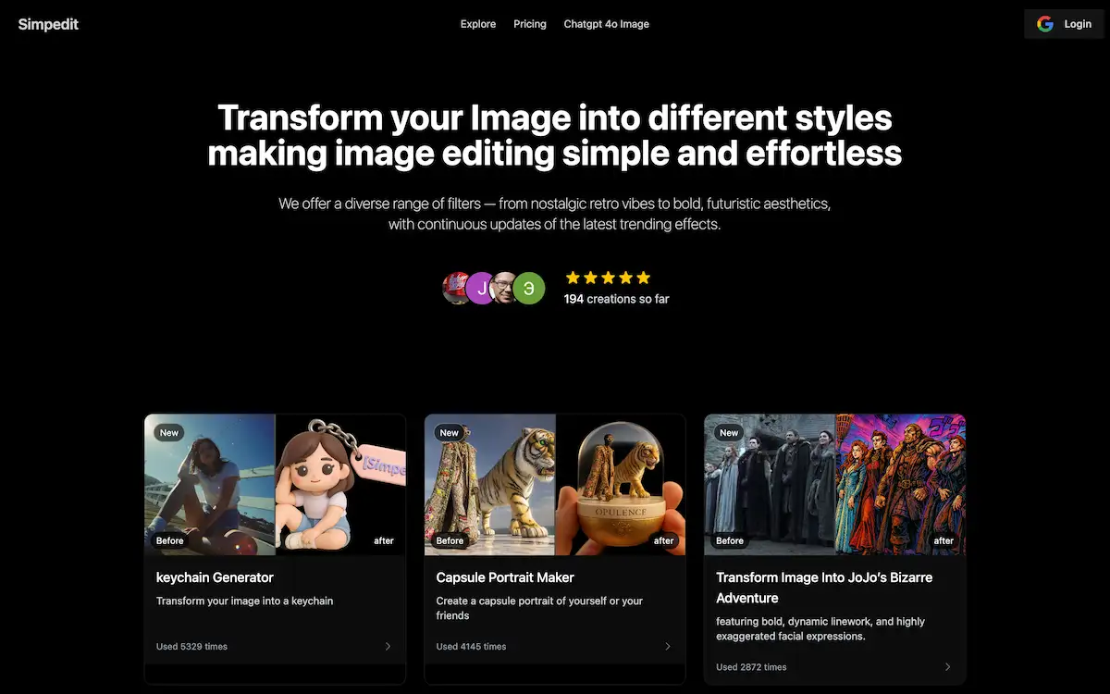Image resolution: width=1110 pixels, height=694 pixels.
Task: Click the capsule portrait description text
Action: coord(539,608)
